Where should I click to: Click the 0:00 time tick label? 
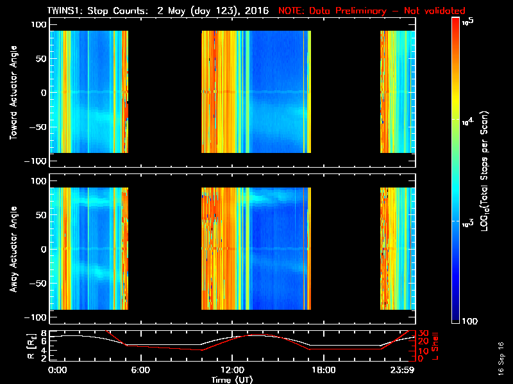57,371
